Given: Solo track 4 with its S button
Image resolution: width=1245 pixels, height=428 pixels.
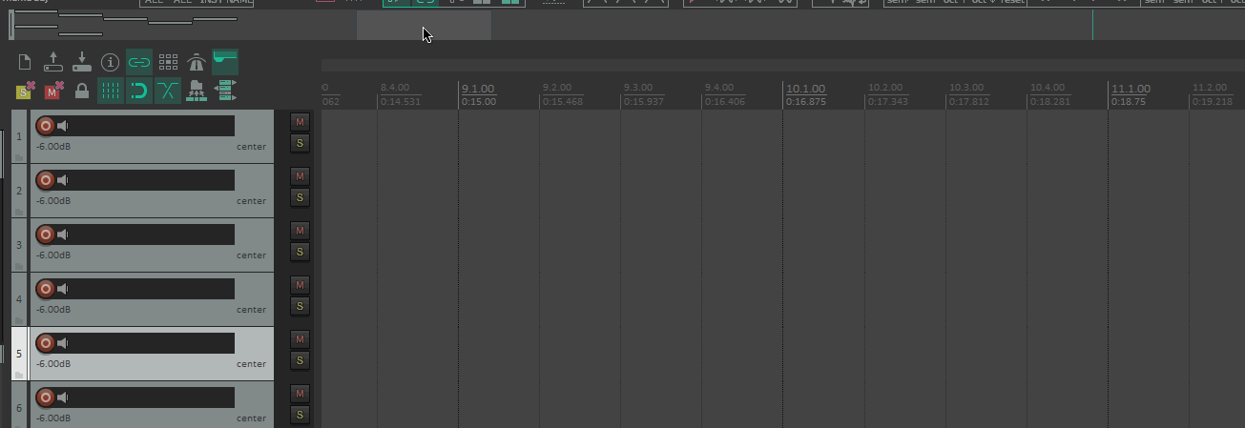Looking at the screenshot, I should click(x=300, y=306).
